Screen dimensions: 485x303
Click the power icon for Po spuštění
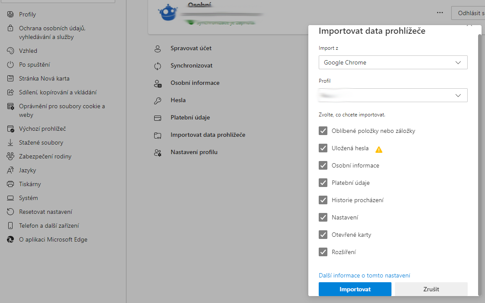11,65
